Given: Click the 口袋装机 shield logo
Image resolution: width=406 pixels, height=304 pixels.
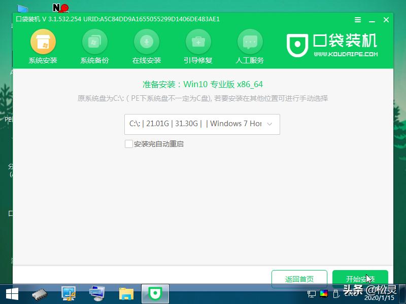Looking at the screenshot, I should click(x=299, y=45).
